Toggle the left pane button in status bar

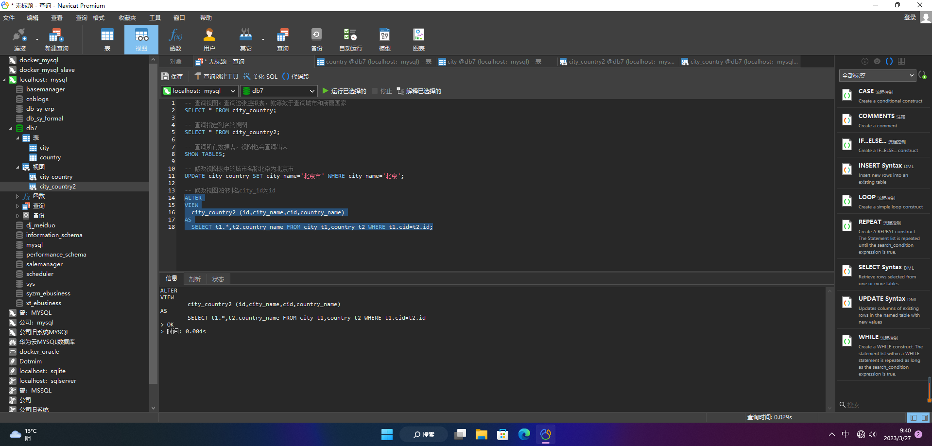point(913,417)
